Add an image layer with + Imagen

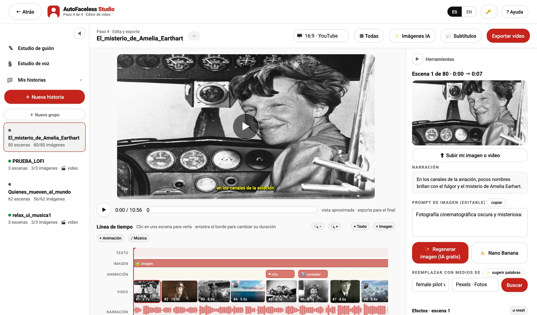pos(384,227)
